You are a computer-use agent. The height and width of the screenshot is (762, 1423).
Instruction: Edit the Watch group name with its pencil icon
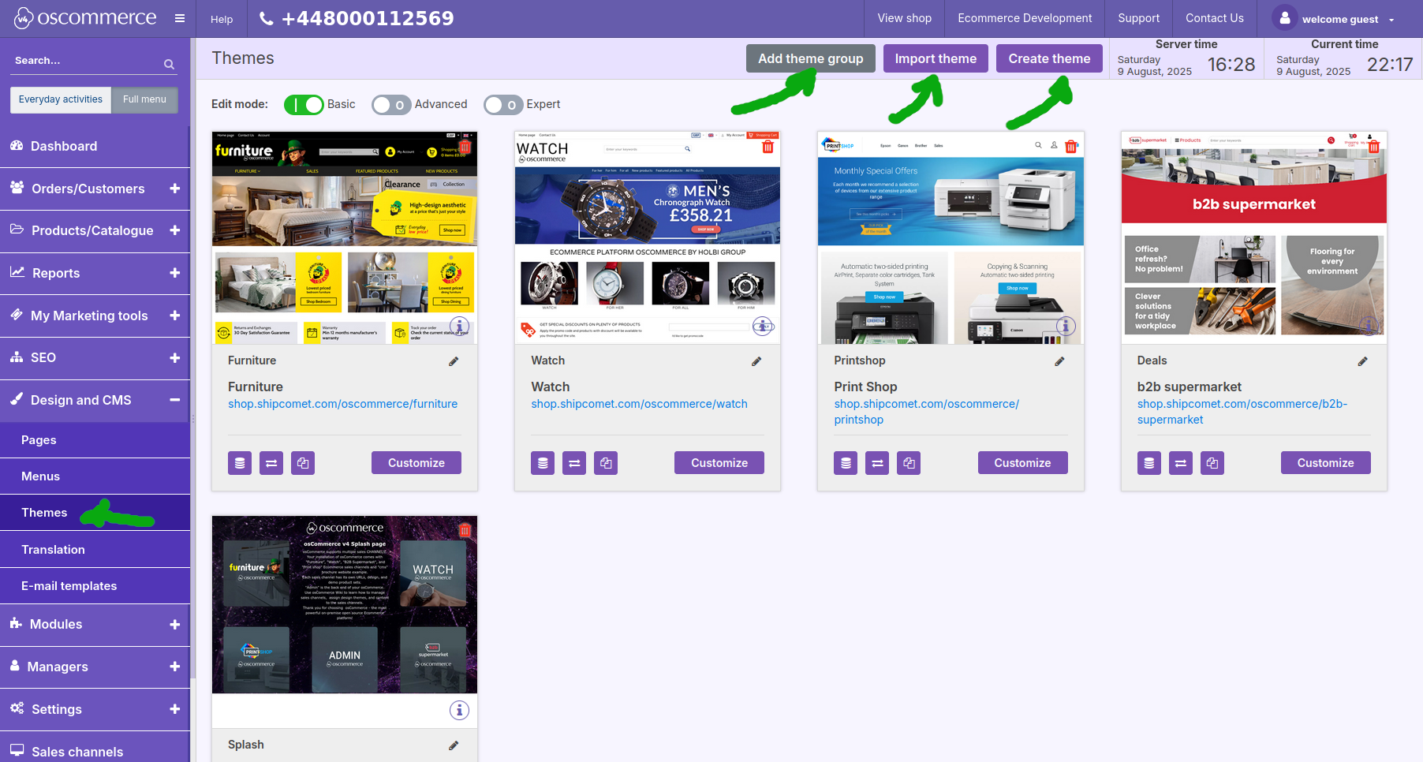click(x=756, y=361)
